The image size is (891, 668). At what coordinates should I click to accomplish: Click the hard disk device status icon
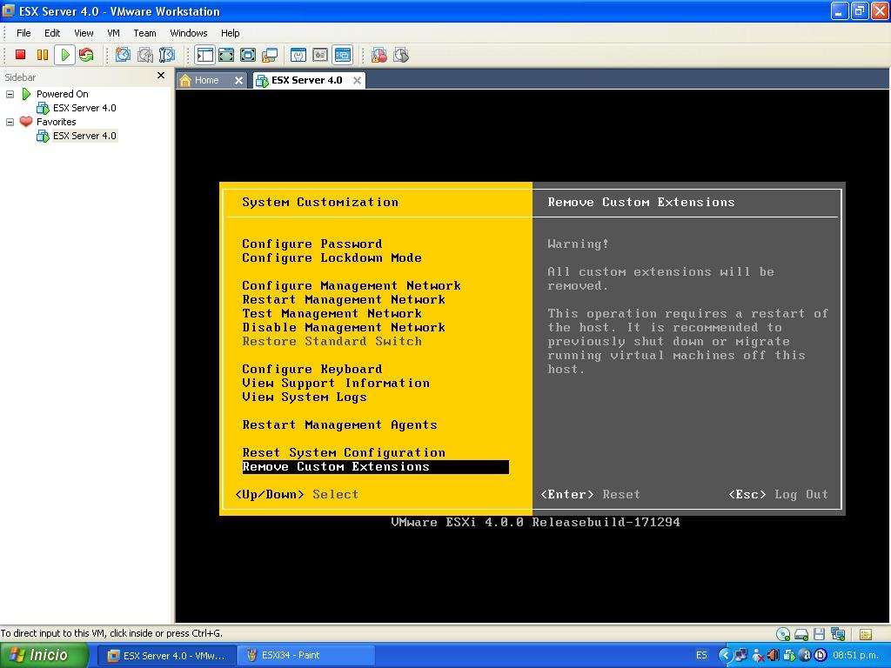tap(801, 634)
